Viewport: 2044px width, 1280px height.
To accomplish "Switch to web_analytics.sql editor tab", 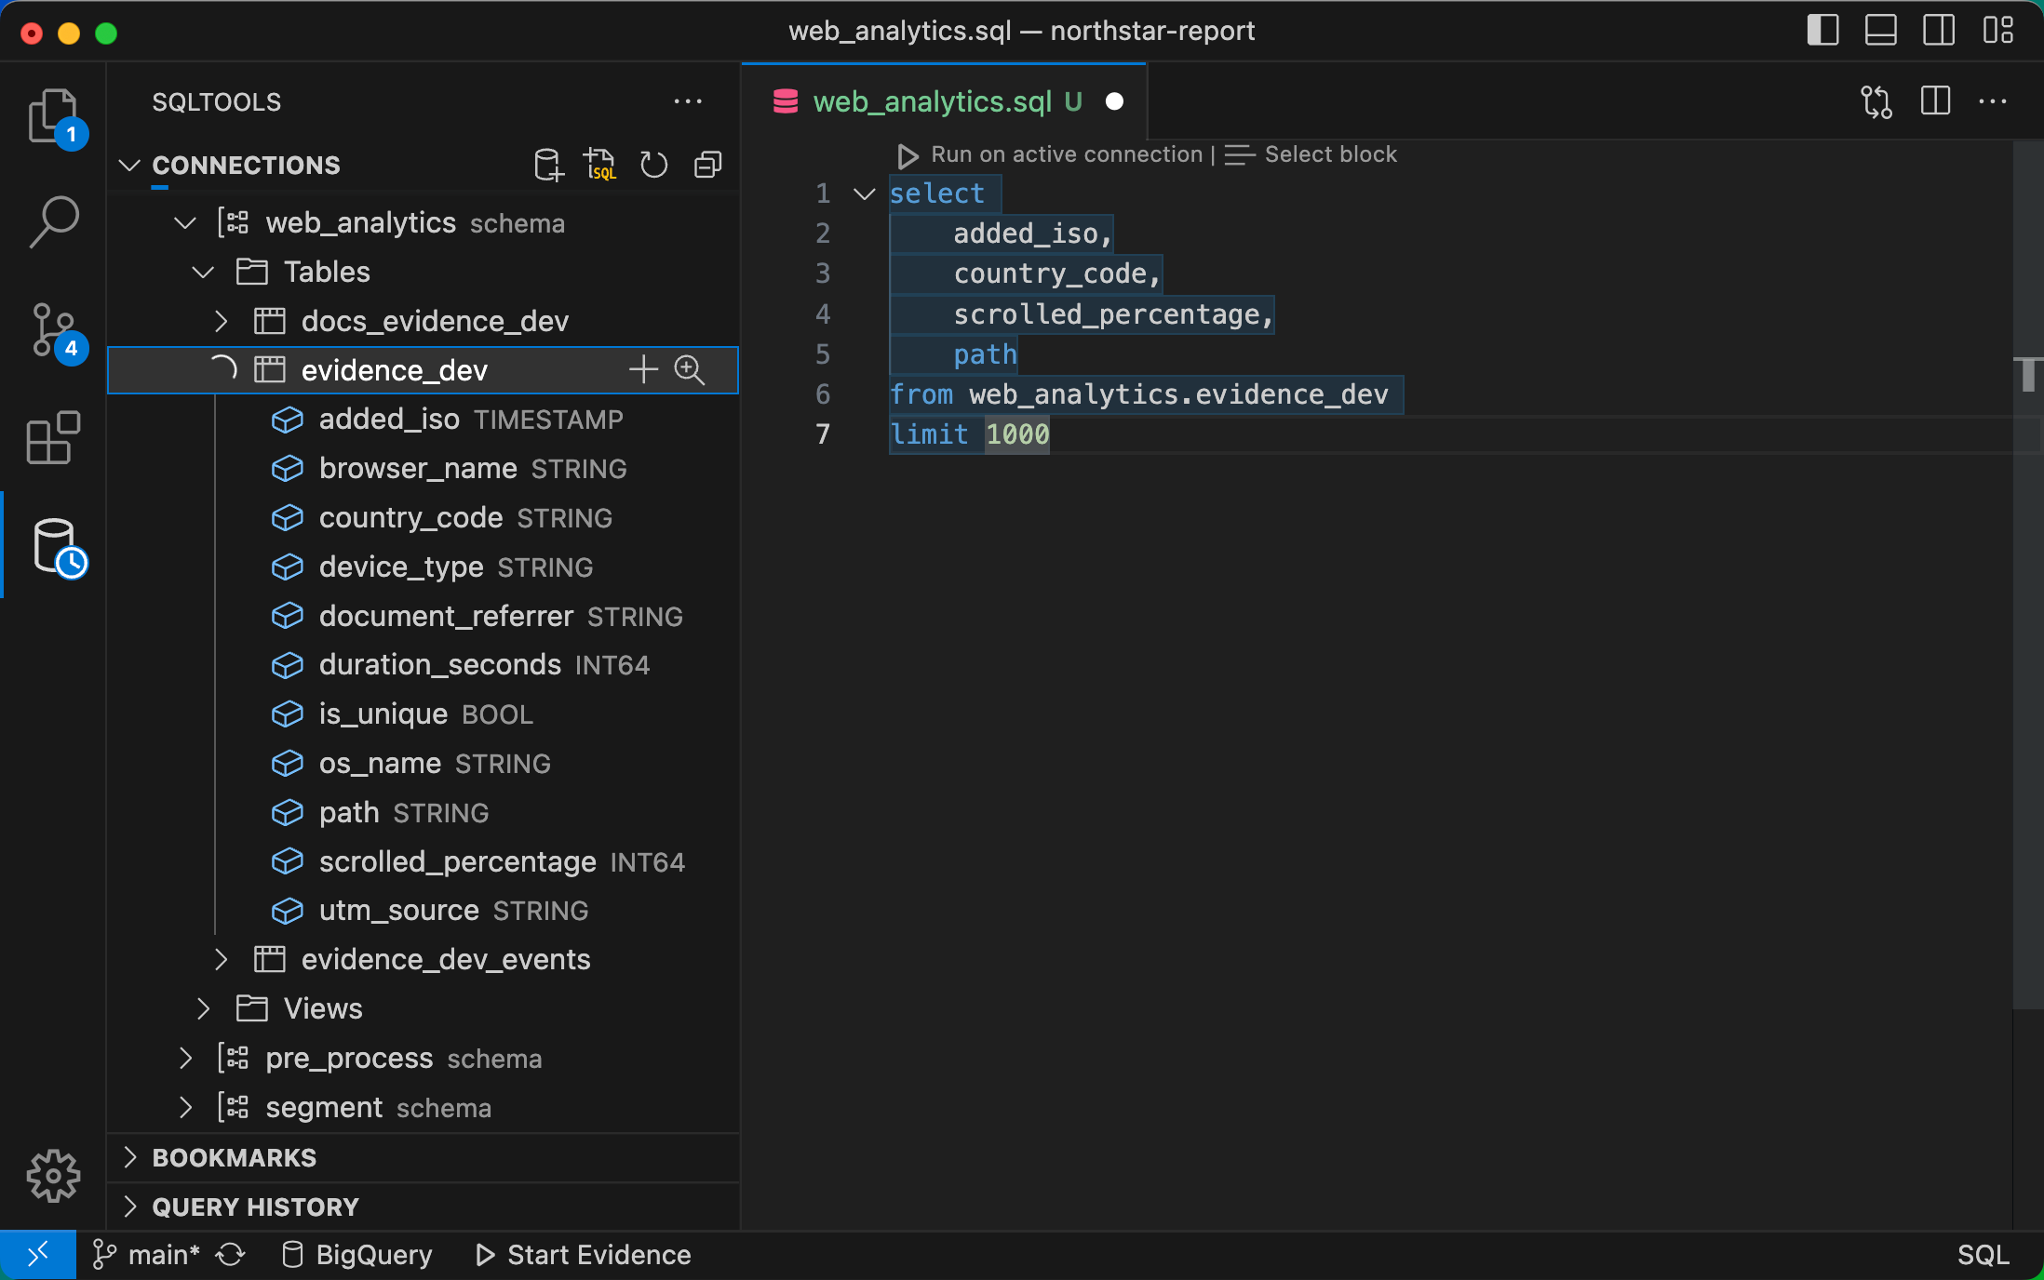I will [944, 101].
